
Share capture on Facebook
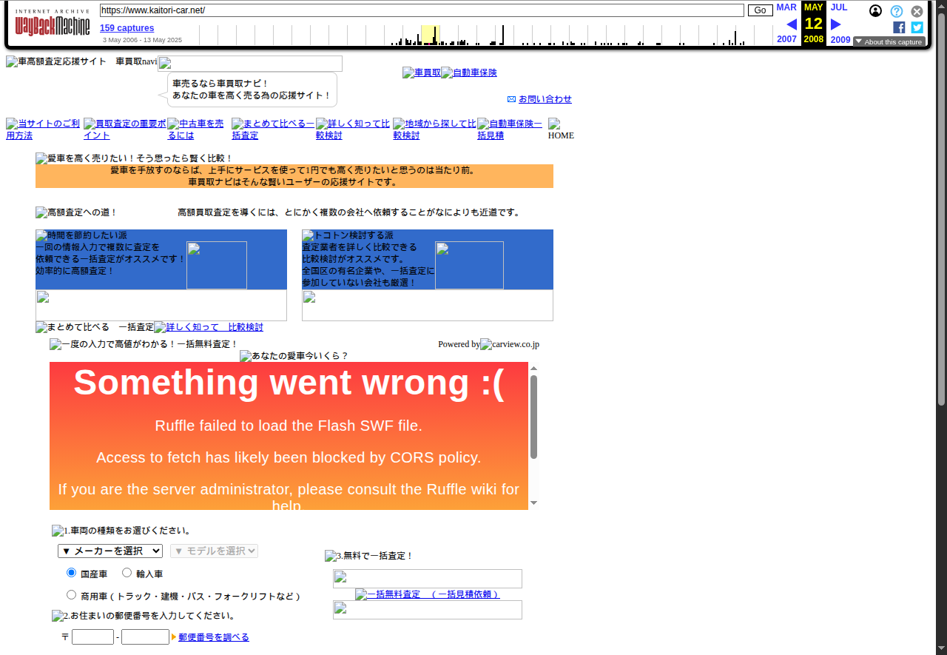pyautogui.click(x=899, y=27)
